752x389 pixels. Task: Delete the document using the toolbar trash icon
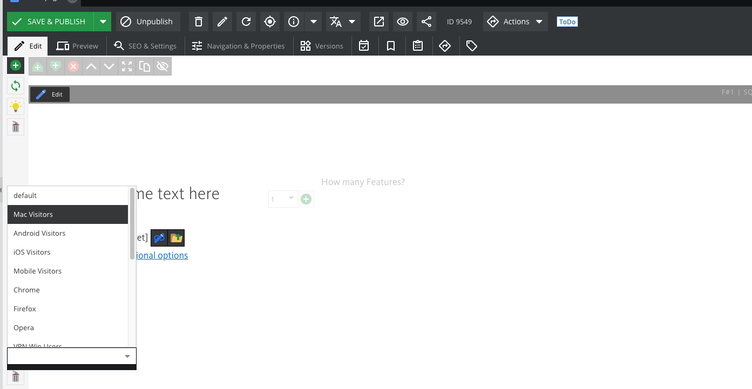[x=198, y=22]
